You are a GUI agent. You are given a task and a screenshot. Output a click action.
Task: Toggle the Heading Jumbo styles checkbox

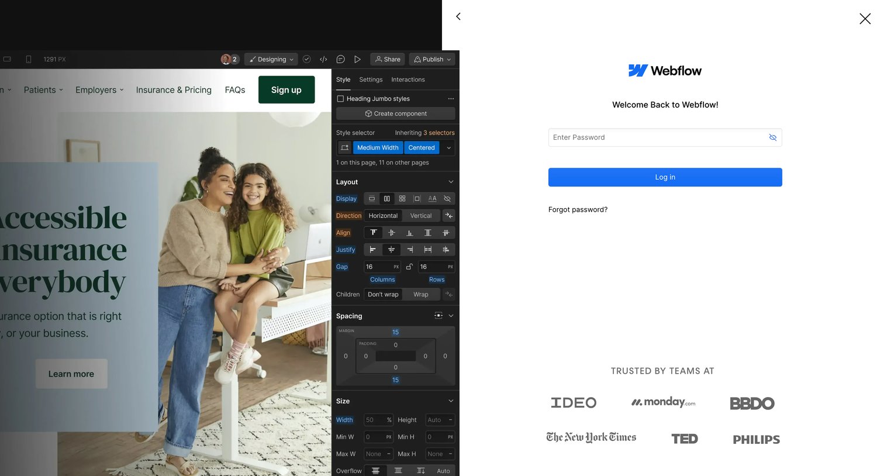pos(340,99)
